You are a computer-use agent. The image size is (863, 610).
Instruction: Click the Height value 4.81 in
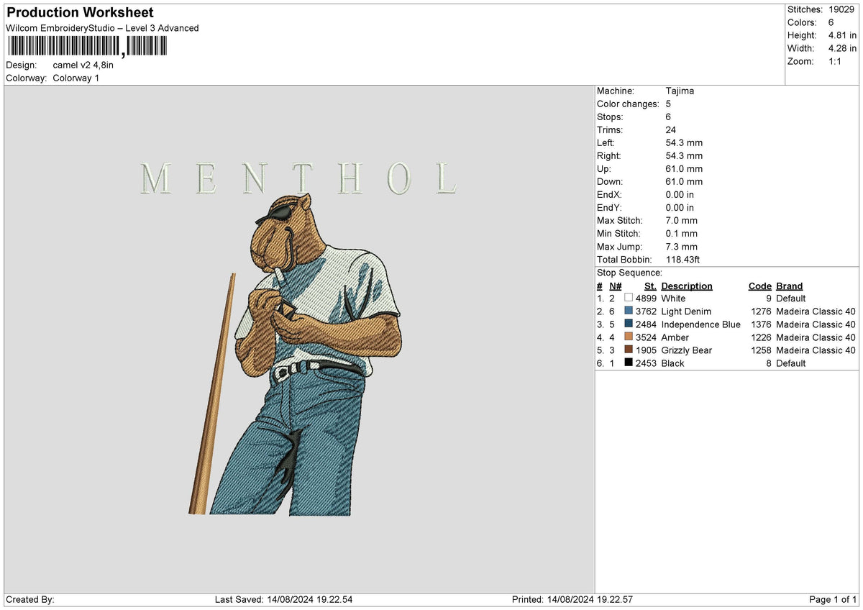pyautogui.click(x=842, y=35)
